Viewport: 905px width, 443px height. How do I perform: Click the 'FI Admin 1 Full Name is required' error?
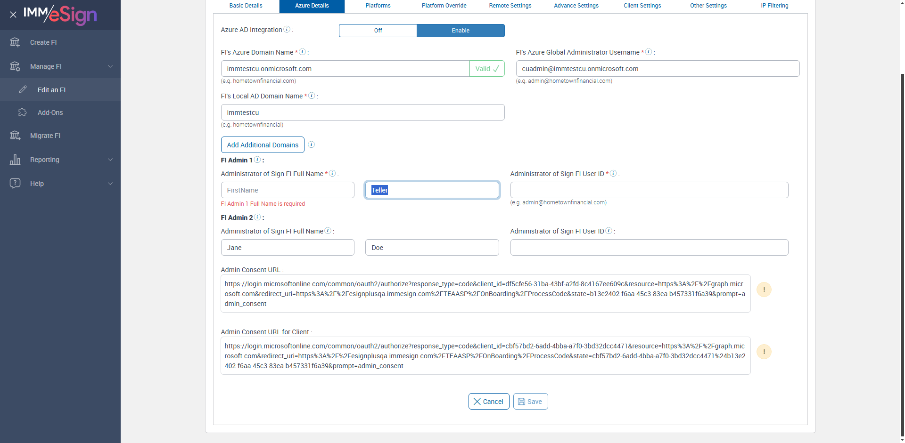coord(263,204)
